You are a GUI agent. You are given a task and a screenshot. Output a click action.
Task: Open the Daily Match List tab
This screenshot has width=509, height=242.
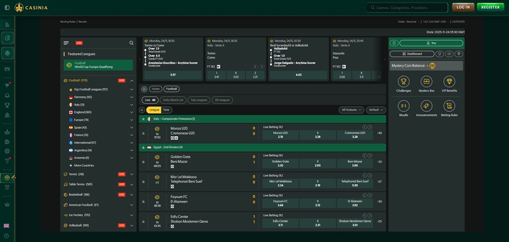coord(173,100)
